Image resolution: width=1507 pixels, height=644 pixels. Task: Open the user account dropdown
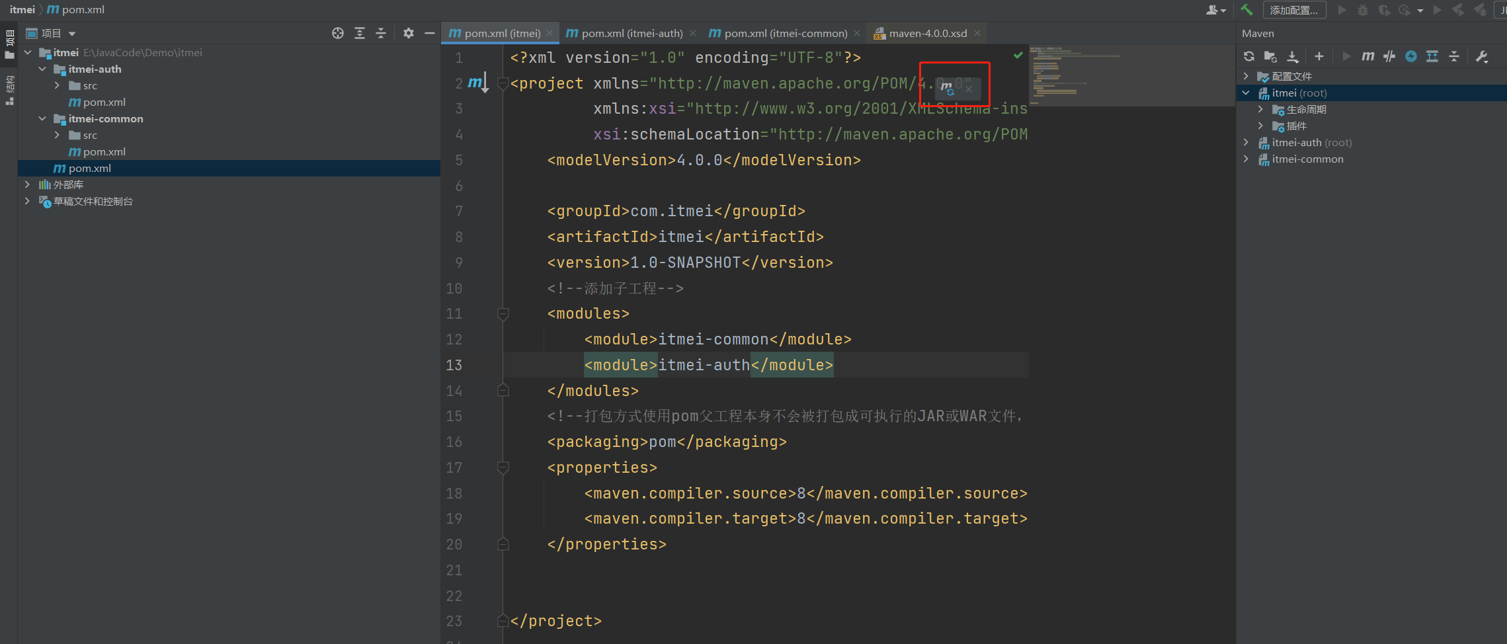pyautogui.click(x=1216, y=10)
